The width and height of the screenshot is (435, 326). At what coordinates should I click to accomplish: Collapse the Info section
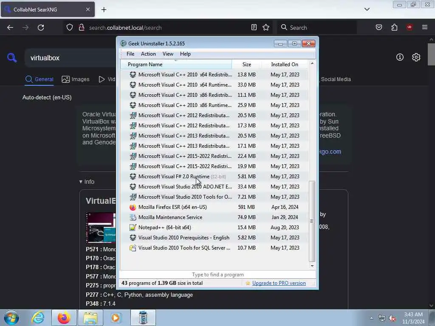(x=87, y=182)
